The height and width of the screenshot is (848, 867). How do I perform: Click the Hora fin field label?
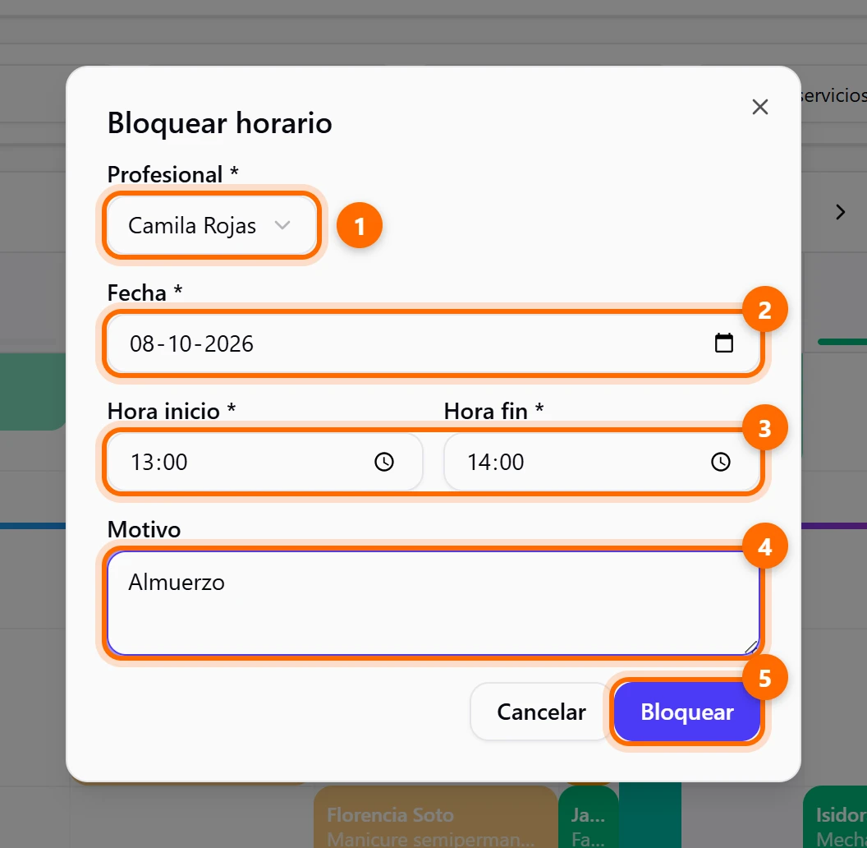tap(493, 412)
